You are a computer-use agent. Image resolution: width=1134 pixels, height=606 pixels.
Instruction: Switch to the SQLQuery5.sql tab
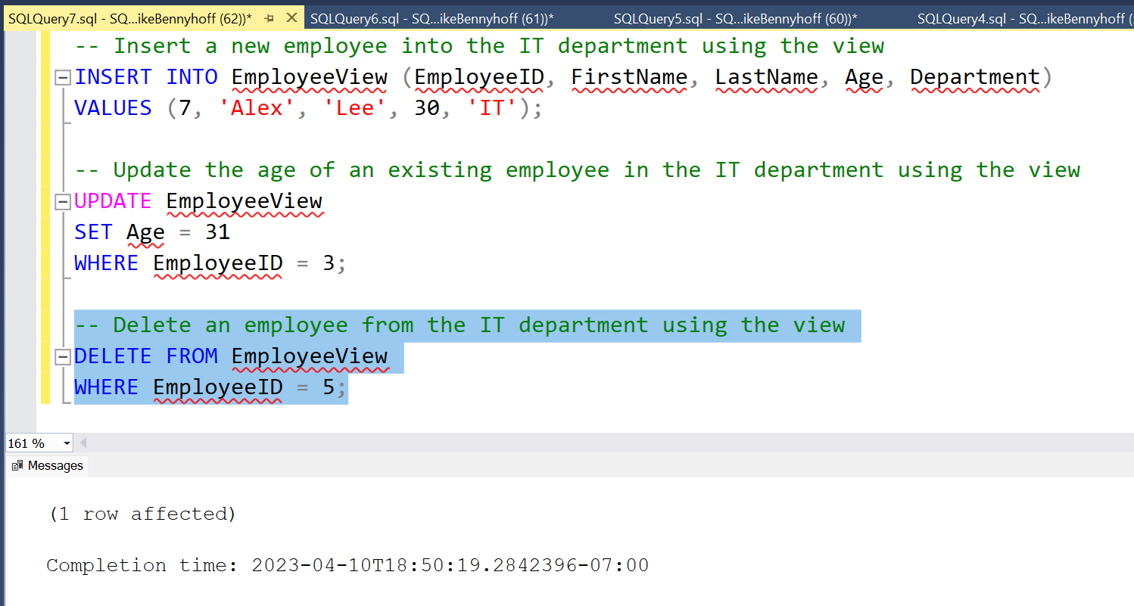(735, 18)
